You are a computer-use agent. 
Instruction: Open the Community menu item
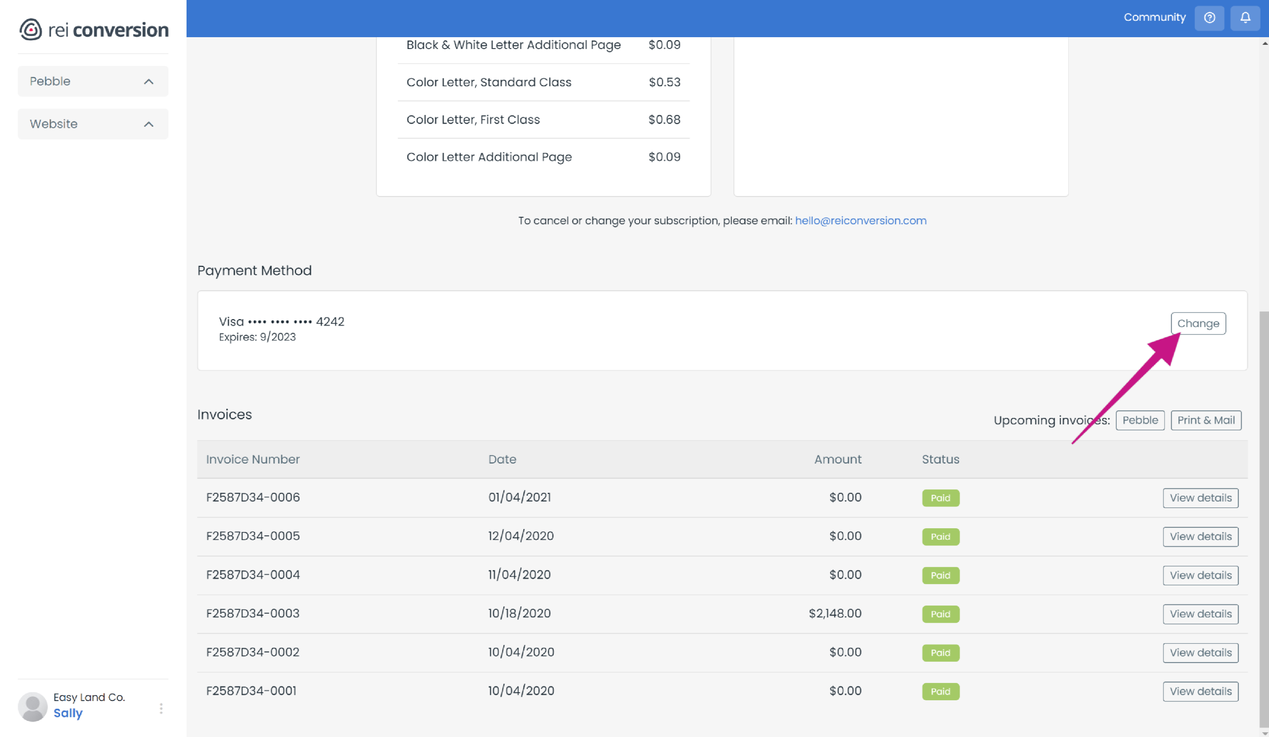1154,18
